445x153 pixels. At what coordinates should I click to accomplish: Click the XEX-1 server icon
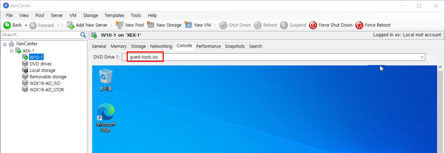(x=18, y=51)
